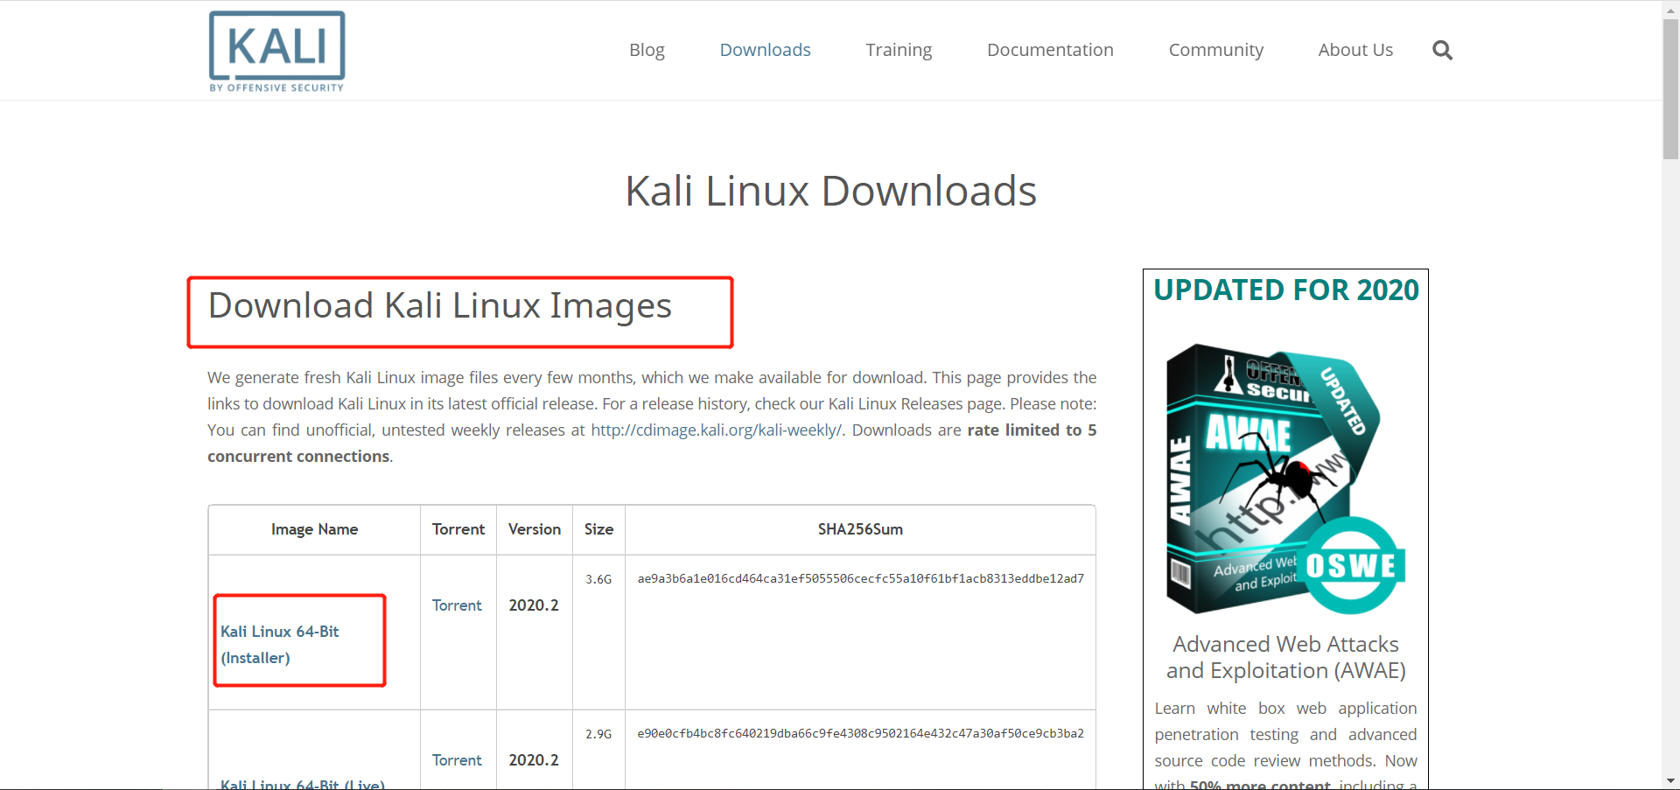Open the Kali Linux 64-Bit (Live) link
This screenshot has height=790, width=1680.
click(x=303, y=784)
